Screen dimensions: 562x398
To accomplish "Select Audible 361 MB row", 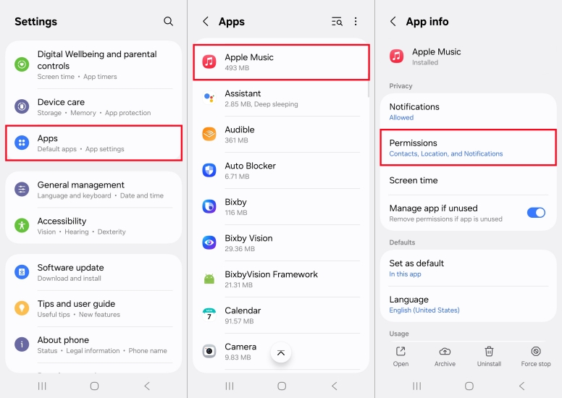I will pos(281,135).
